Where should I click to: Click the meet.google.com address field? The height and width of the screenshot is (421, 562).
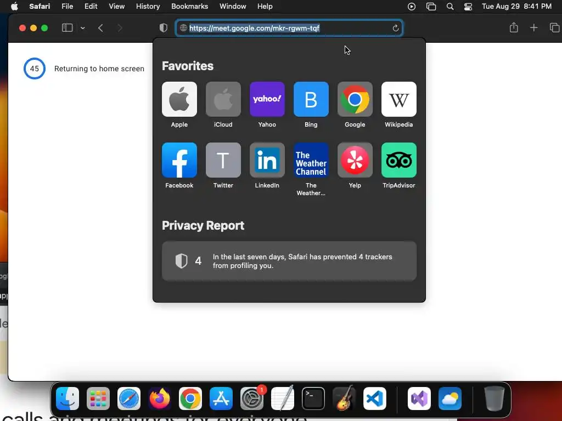coord(289,28)
